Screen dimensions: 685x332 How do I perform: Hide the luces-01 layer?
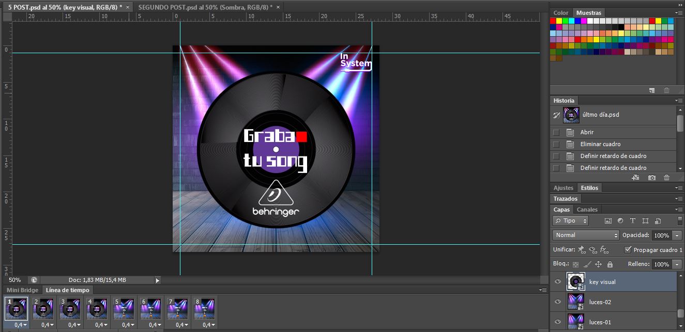click(x=557, y=322)
